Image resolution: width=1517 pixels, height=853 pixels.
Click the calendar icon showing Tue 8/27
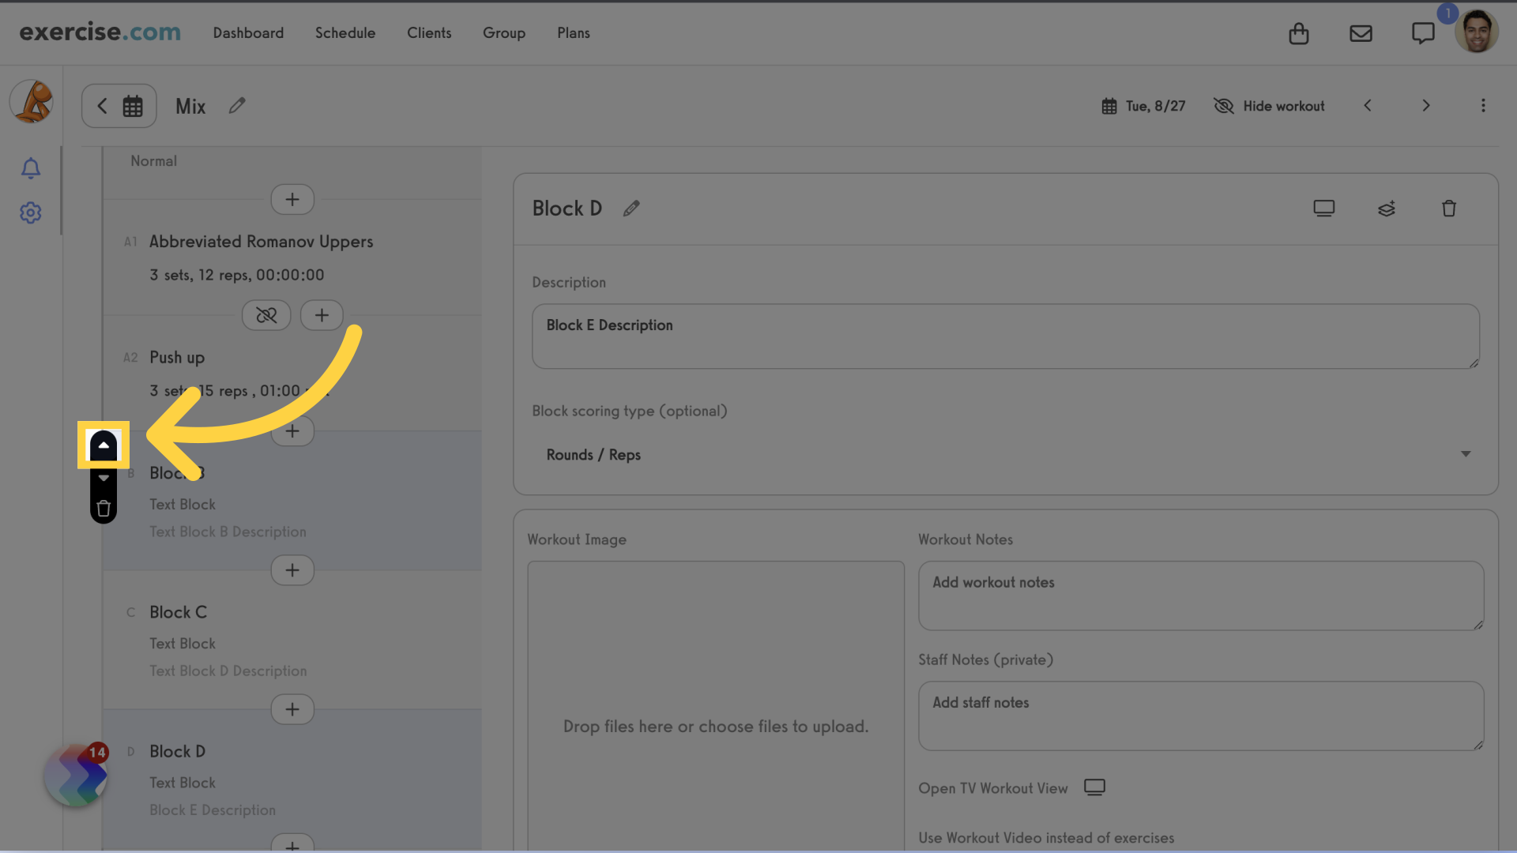pos(1109,105)
